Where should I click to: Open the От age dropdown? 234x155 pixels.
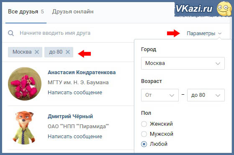(160, 95)
